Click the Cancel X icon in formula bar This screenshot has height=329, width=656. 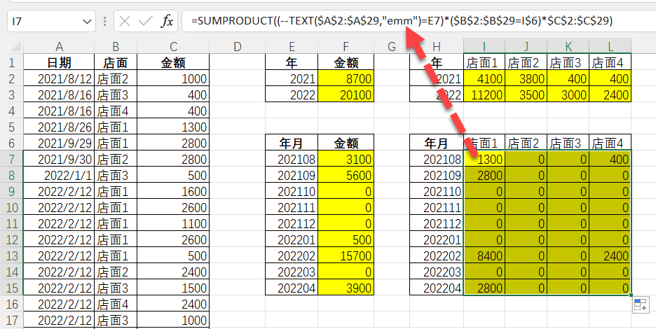[x=124, y=21]
